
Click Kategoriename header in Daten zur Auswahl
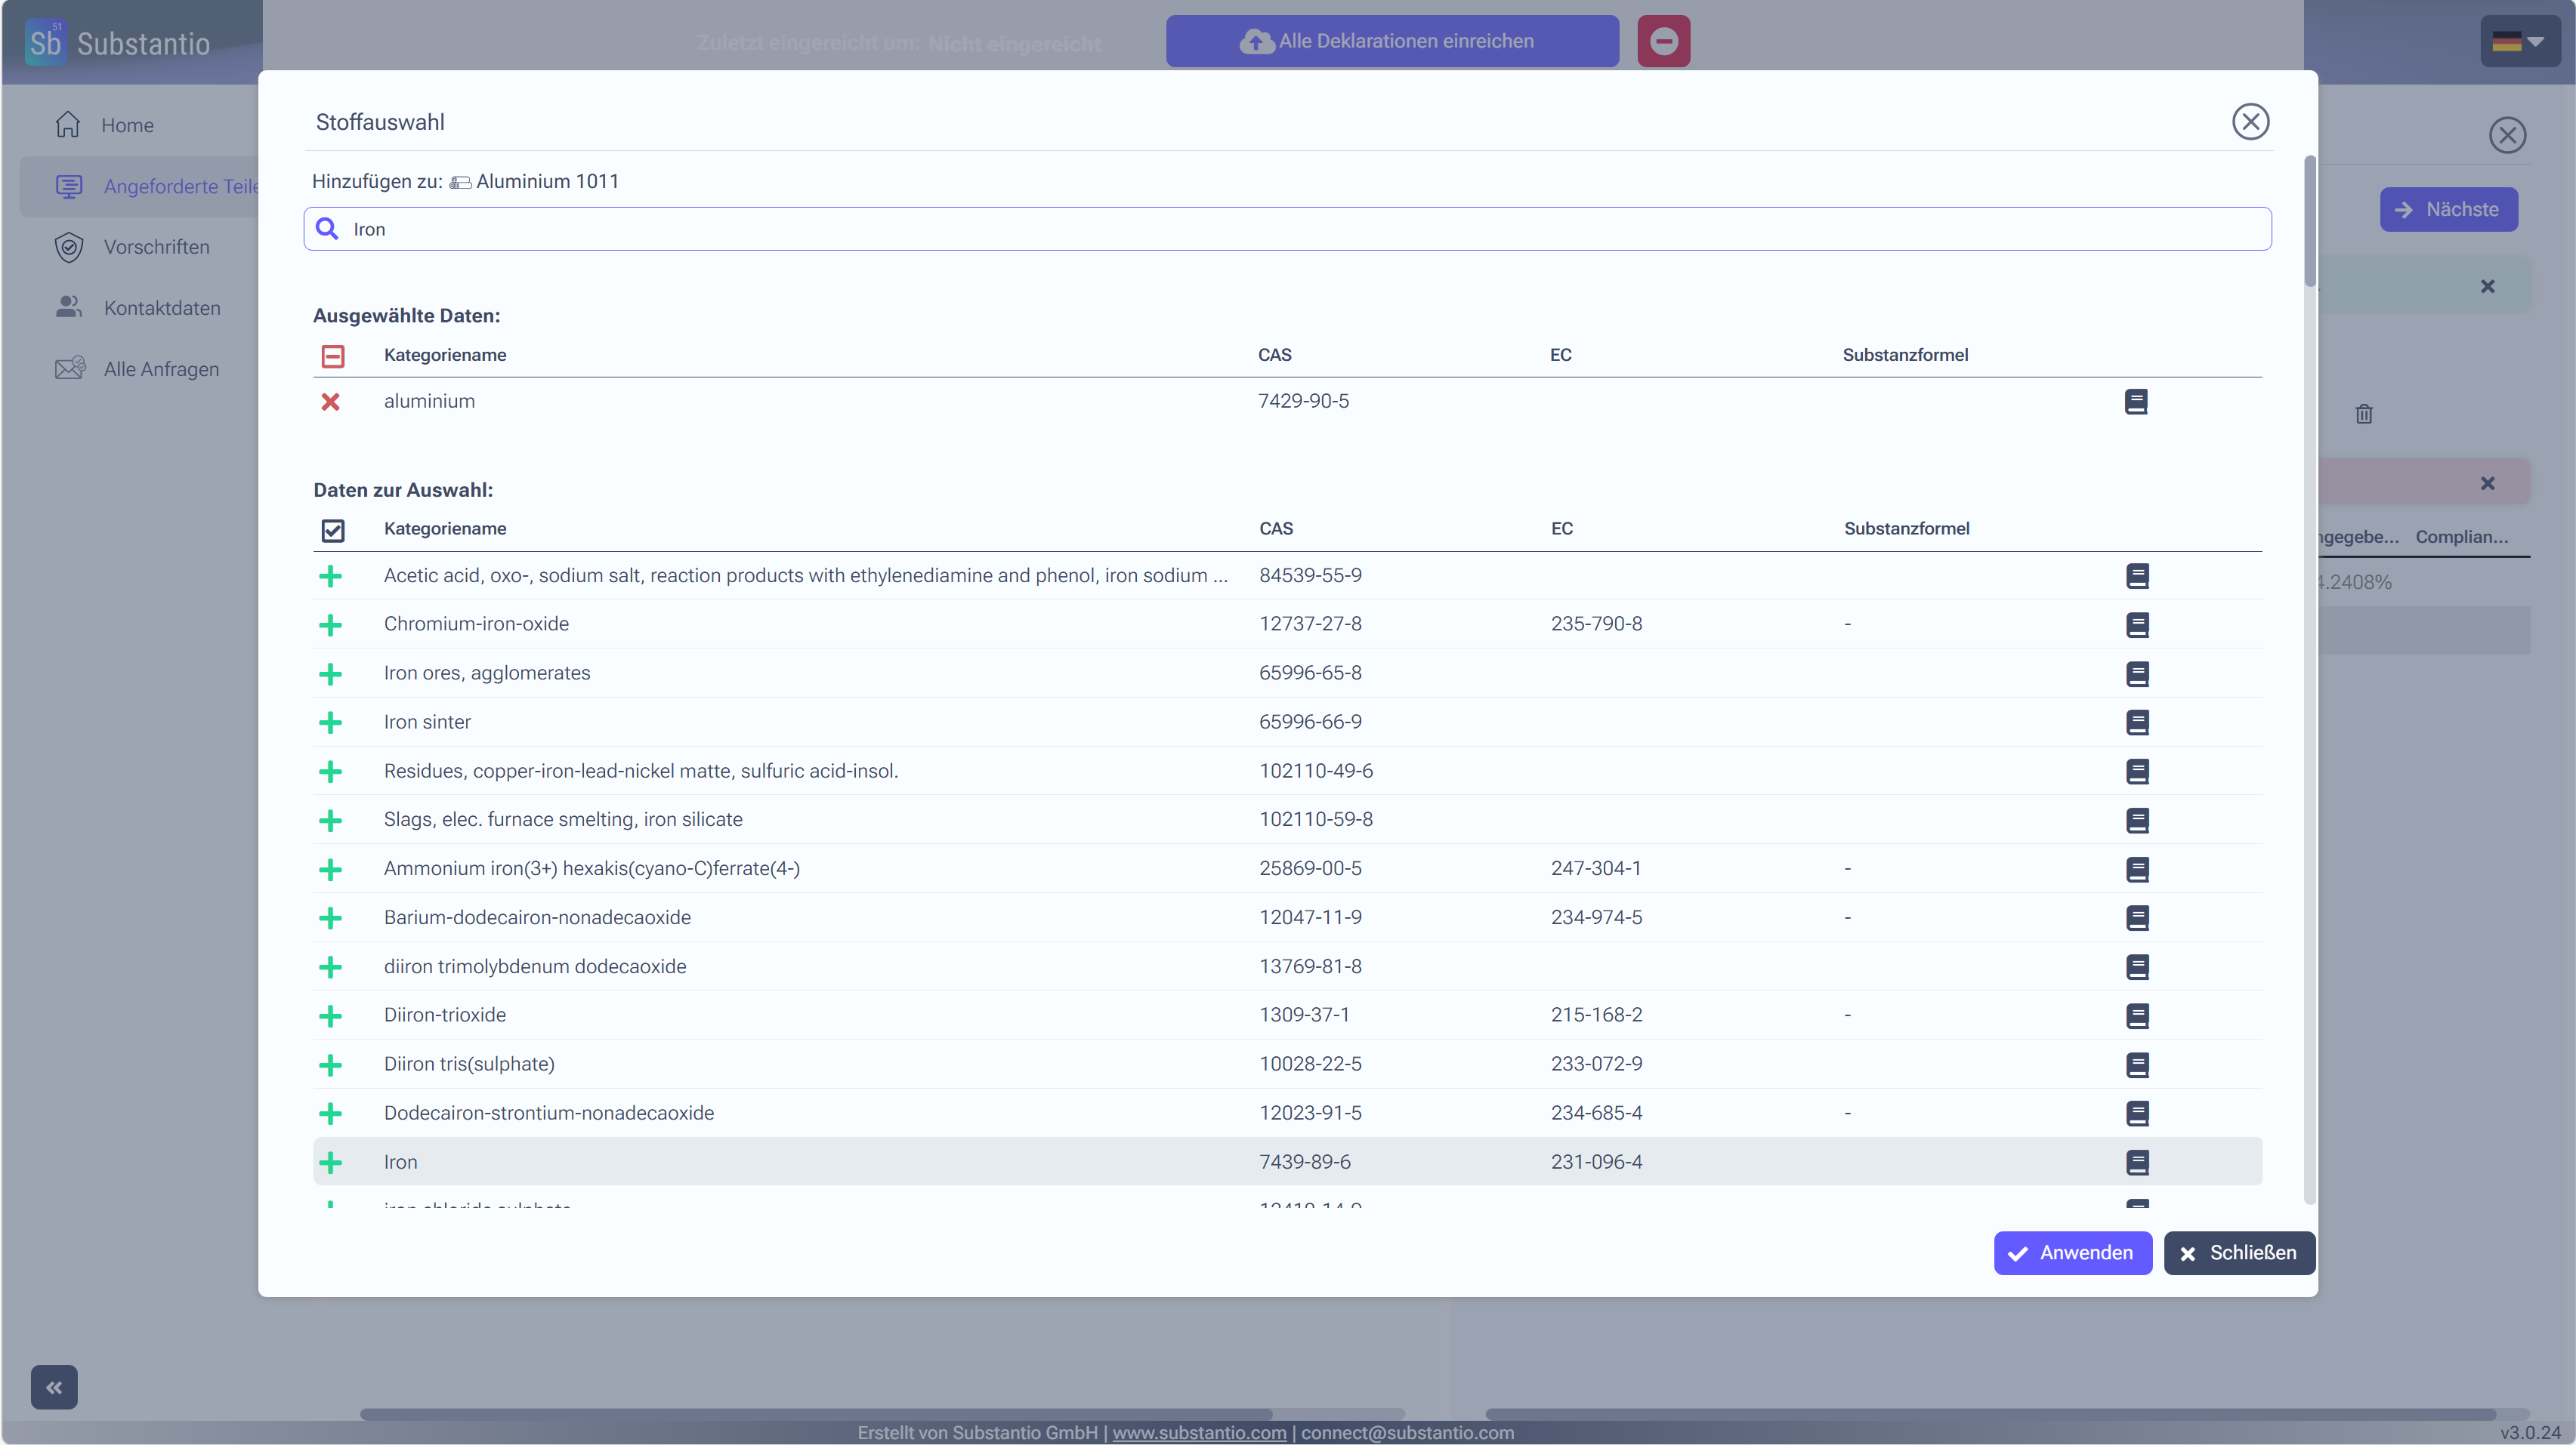(x=445, y=528)
